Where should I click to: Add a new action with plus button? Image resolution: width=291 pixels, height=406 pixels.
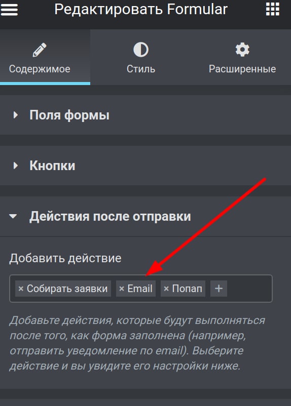coord(219,289)
